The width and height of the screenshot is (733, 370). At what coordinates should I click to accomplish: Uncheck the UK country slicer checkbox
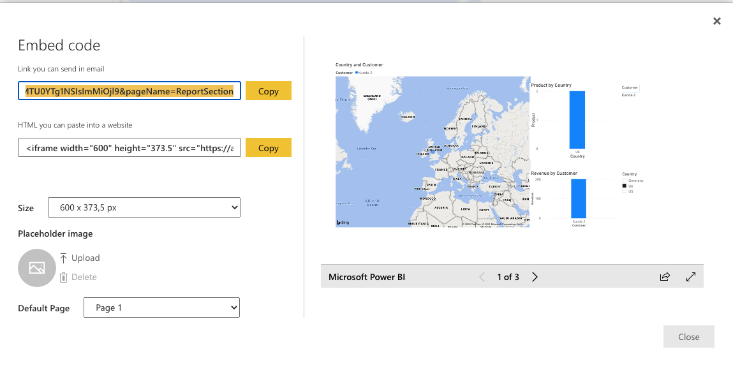tap(624, 186)
